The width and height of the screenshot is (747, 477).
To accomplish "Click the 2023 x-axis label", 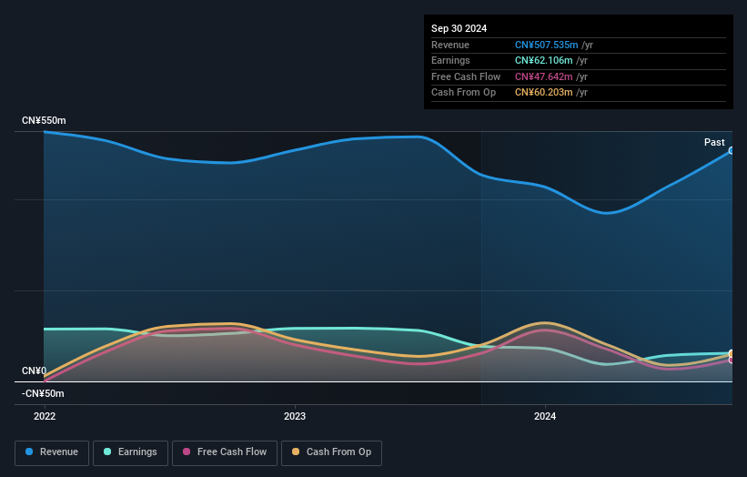I will point(295,417).
